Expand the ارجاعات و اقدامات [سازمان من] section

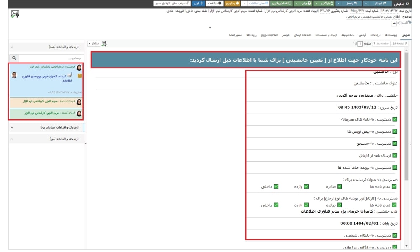[x=46, y=127]
